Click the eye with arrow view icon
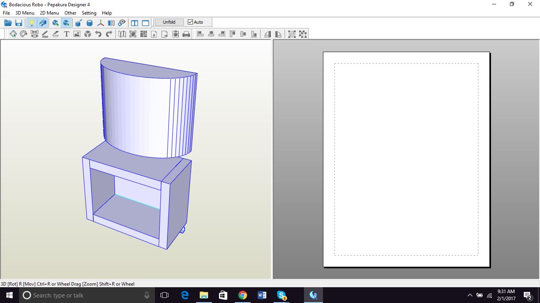 coord(122,23)
